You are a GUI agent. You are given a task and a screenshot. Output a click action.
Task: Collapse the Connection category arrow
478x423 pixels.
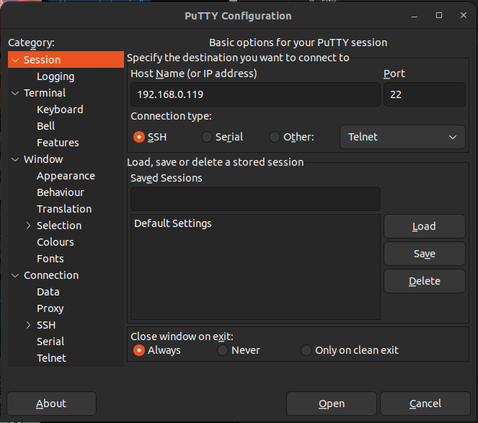coord(16,275)
